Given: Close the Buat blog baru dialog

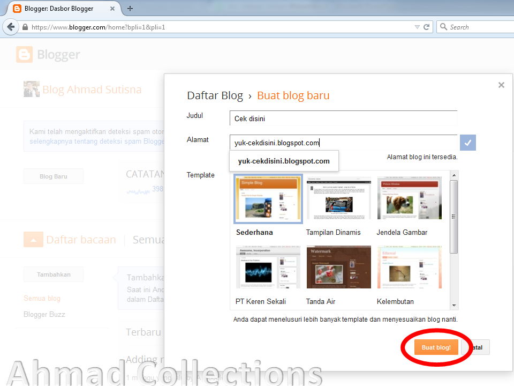Looking at the screenshot, I should pos(501,85).
